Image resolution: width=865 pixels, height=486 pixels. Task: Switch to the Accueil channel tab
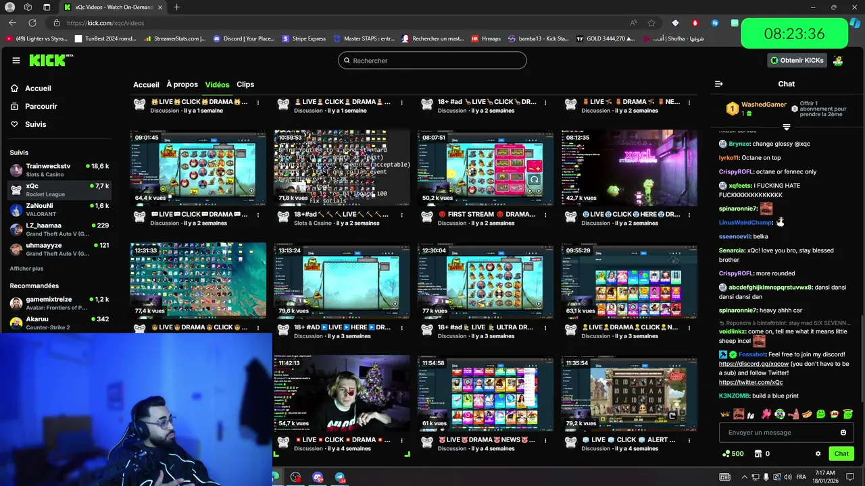tap(146, 84)
